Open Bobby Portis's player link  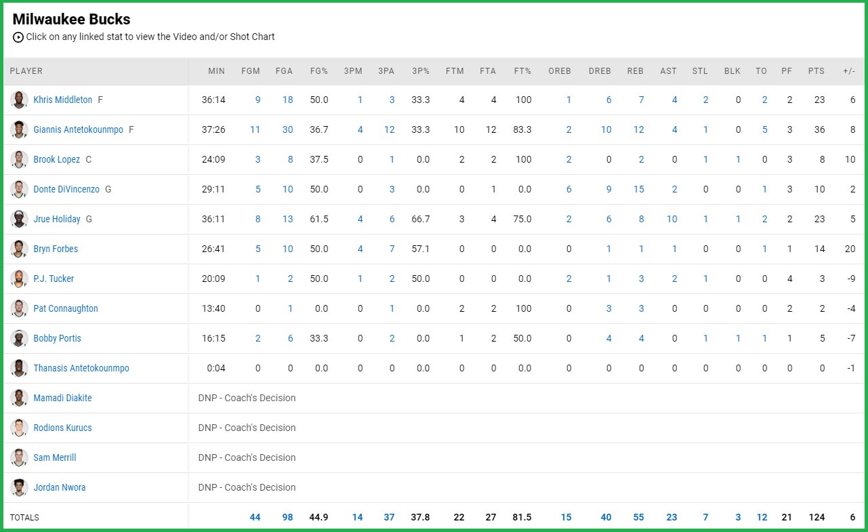click(x=57, y=338)
